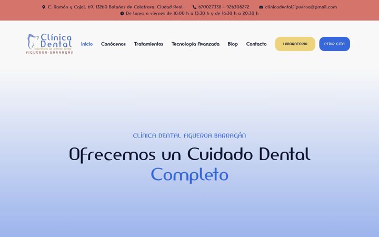Go to the Inicio menu item
Image resolution: width=379 pixels, height=237 pixels.
pyautogui.click(x=87, y=44)
